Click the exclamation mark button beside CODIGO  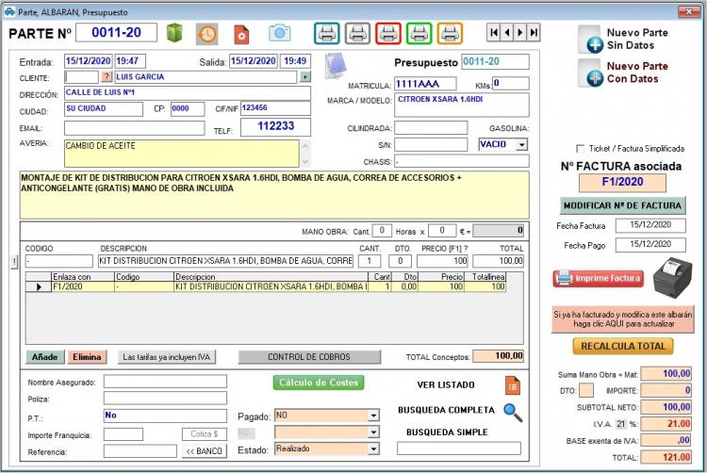click(14, 261)
